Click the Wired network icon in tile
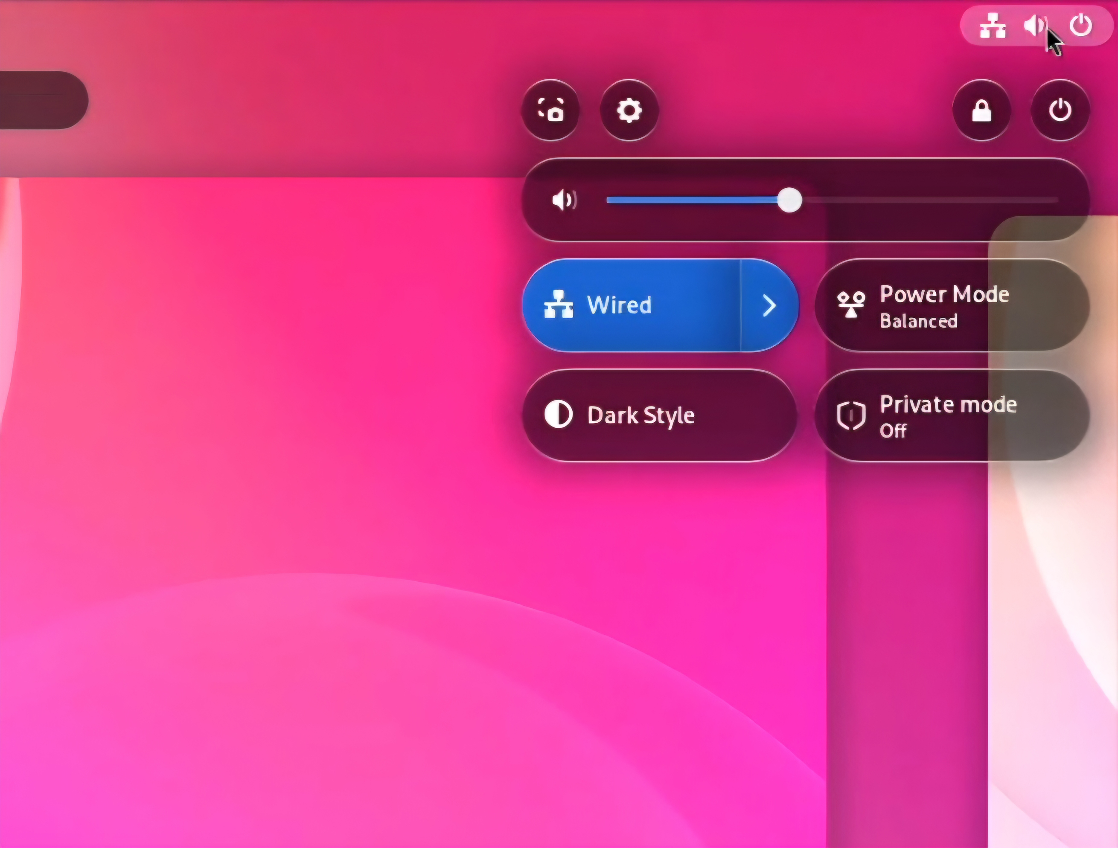Screen dimensions: 1118x848 pos(559,304)
